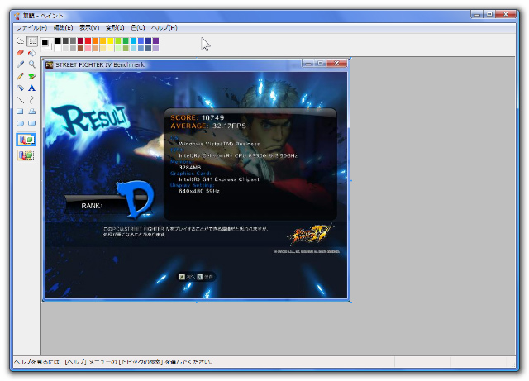Click the Intel(R) G41 Express Chipset text

[219, 179]
